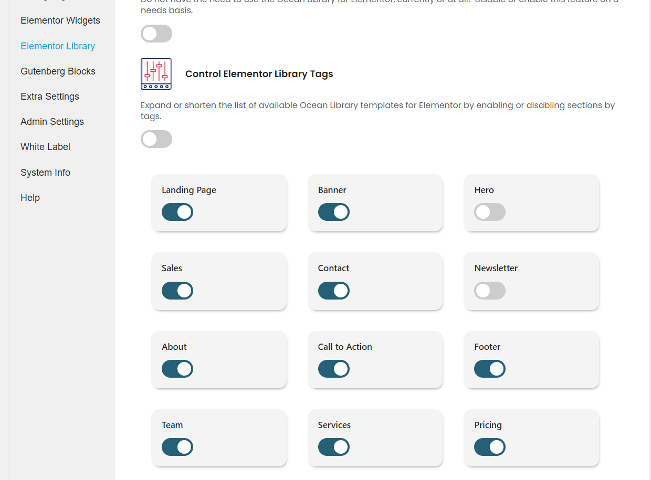
Task: Disable the Landing Page tag toggle
Action: [x=177, y=212]
